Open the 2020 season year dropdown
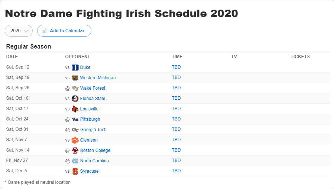This screenshot has height=189, width=334. tap(19, 31)
